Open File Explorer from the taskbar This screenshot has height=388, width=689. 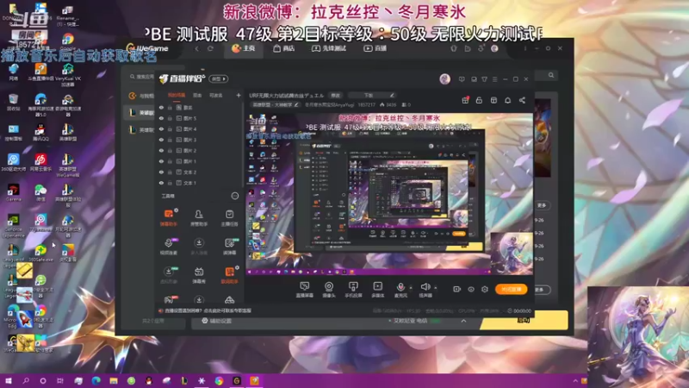[x=114, y=381]
